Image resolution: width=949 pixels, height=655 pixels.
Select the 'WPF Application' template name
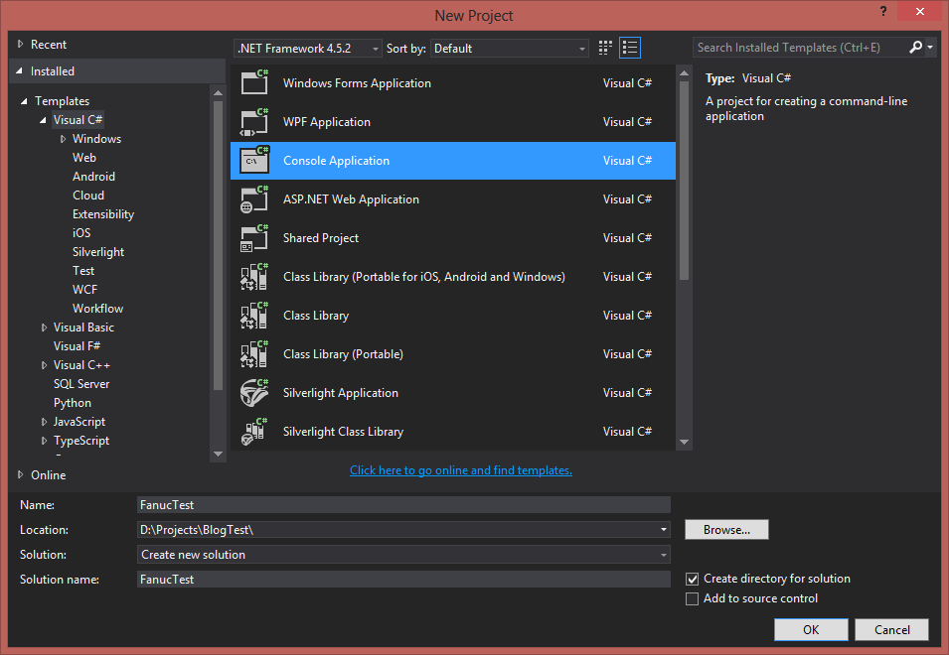coord(327,122)
